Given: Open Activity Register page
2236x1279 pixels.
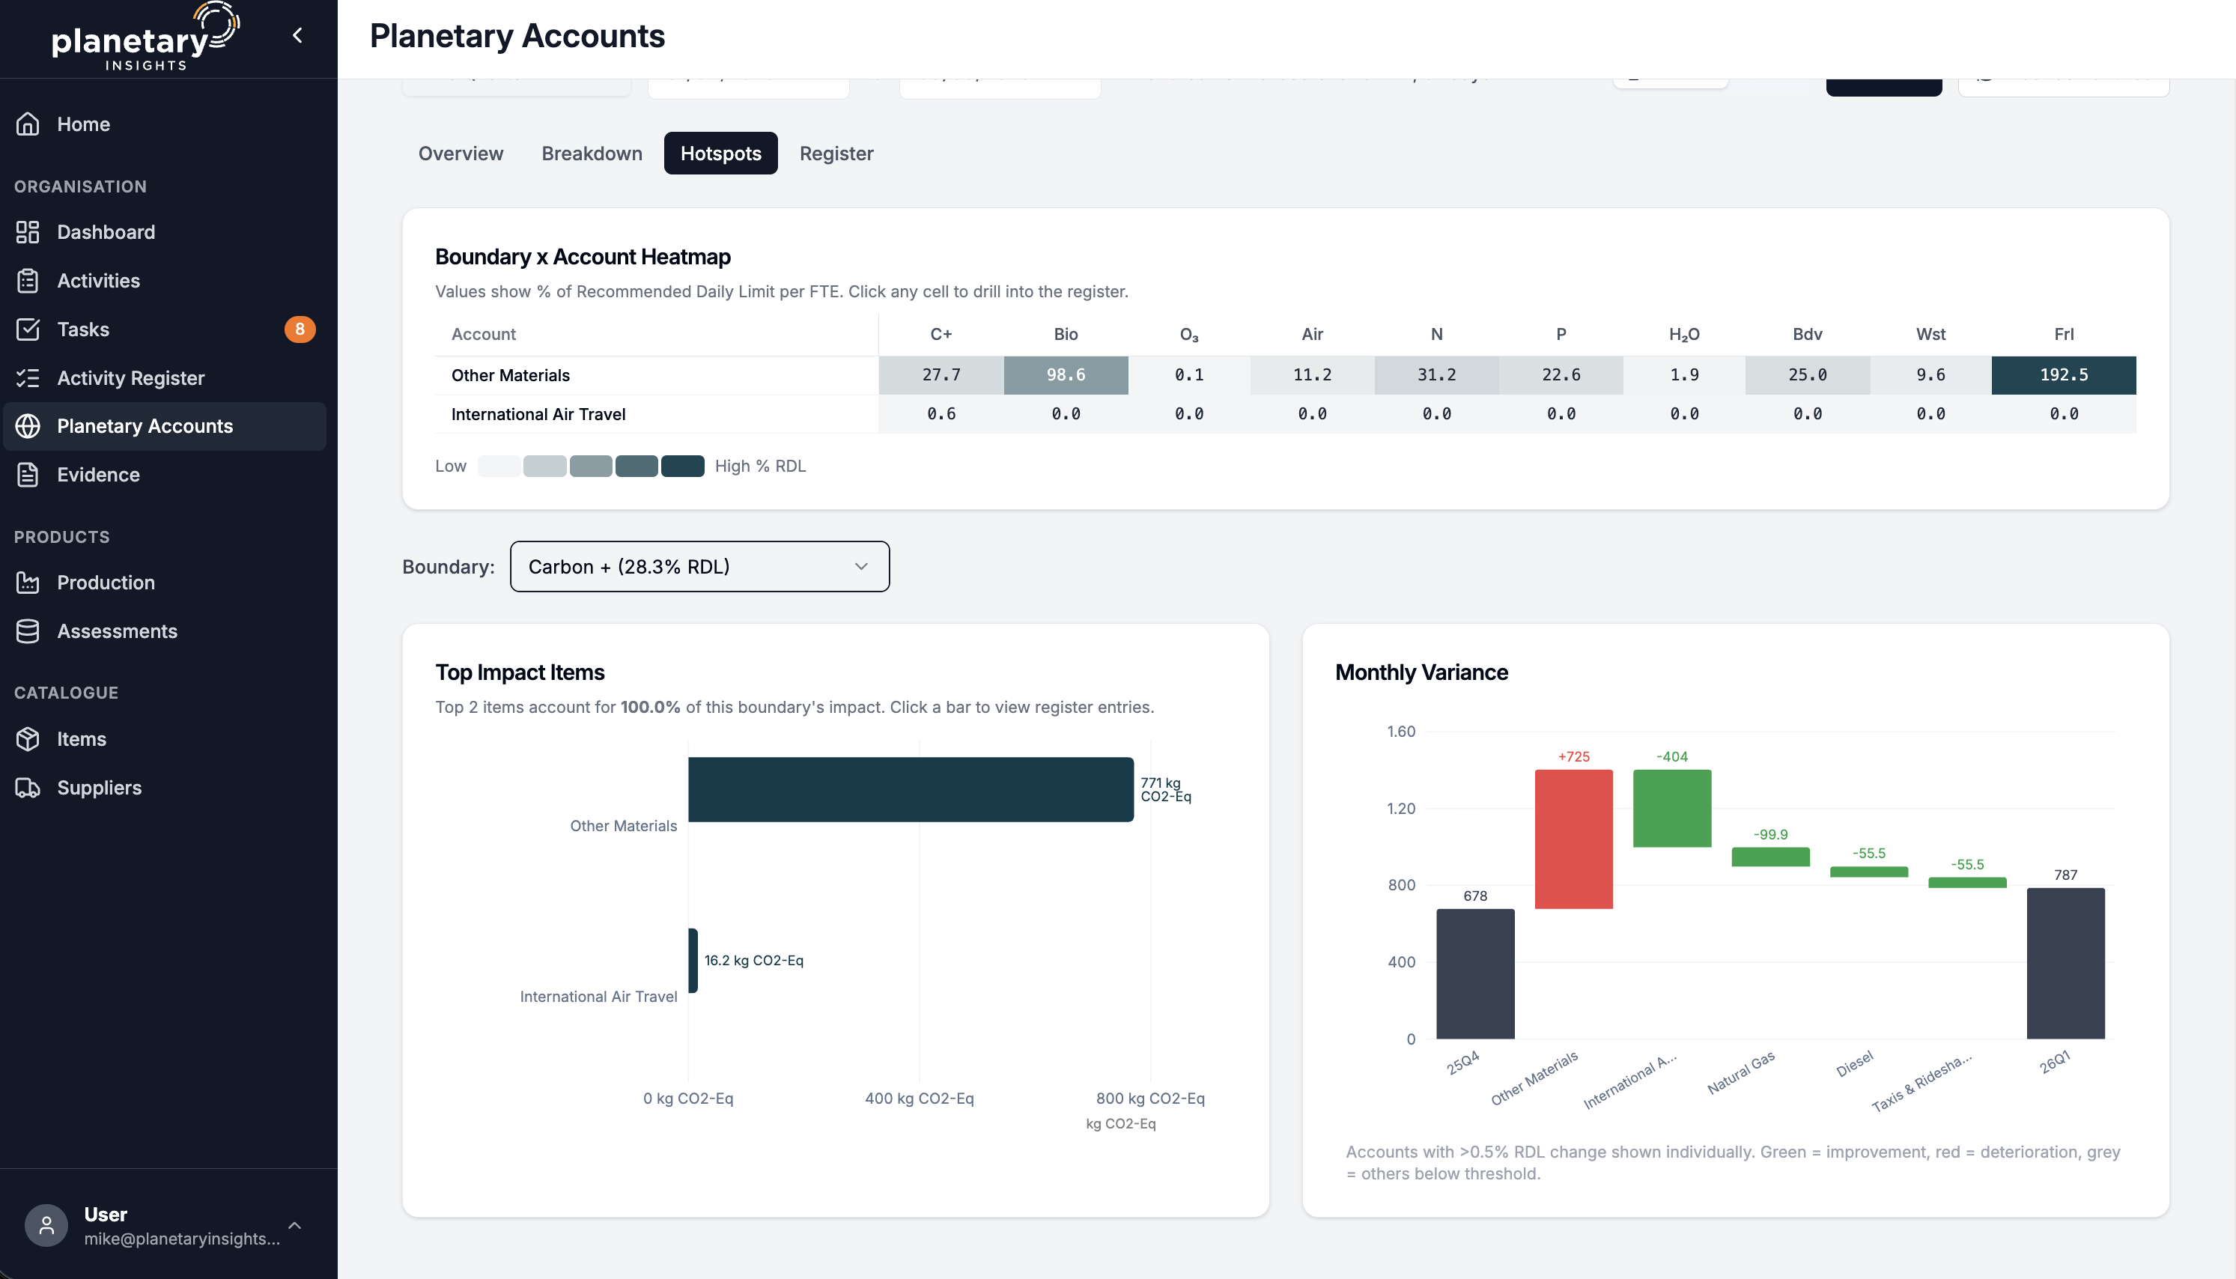Looking at the screenshot, I should coord(165,377).
